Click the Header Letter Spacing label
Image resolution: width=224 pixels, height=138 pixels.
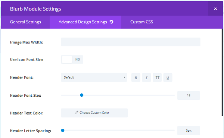[31, 131]
